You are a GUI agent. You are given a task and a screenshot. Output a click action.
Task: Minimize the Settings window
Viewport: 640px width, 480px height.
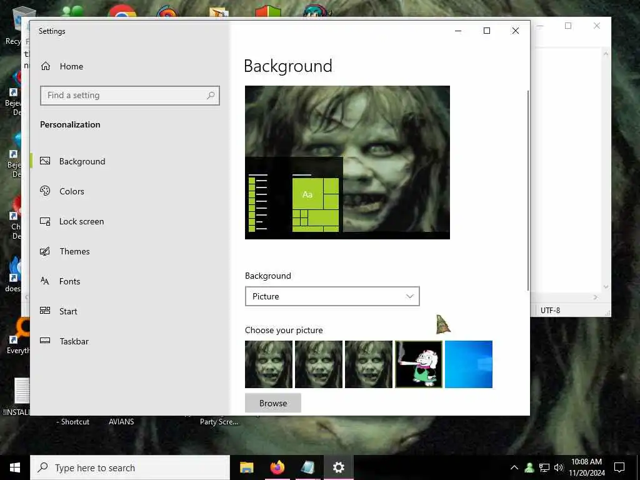(x=458, y=31)
